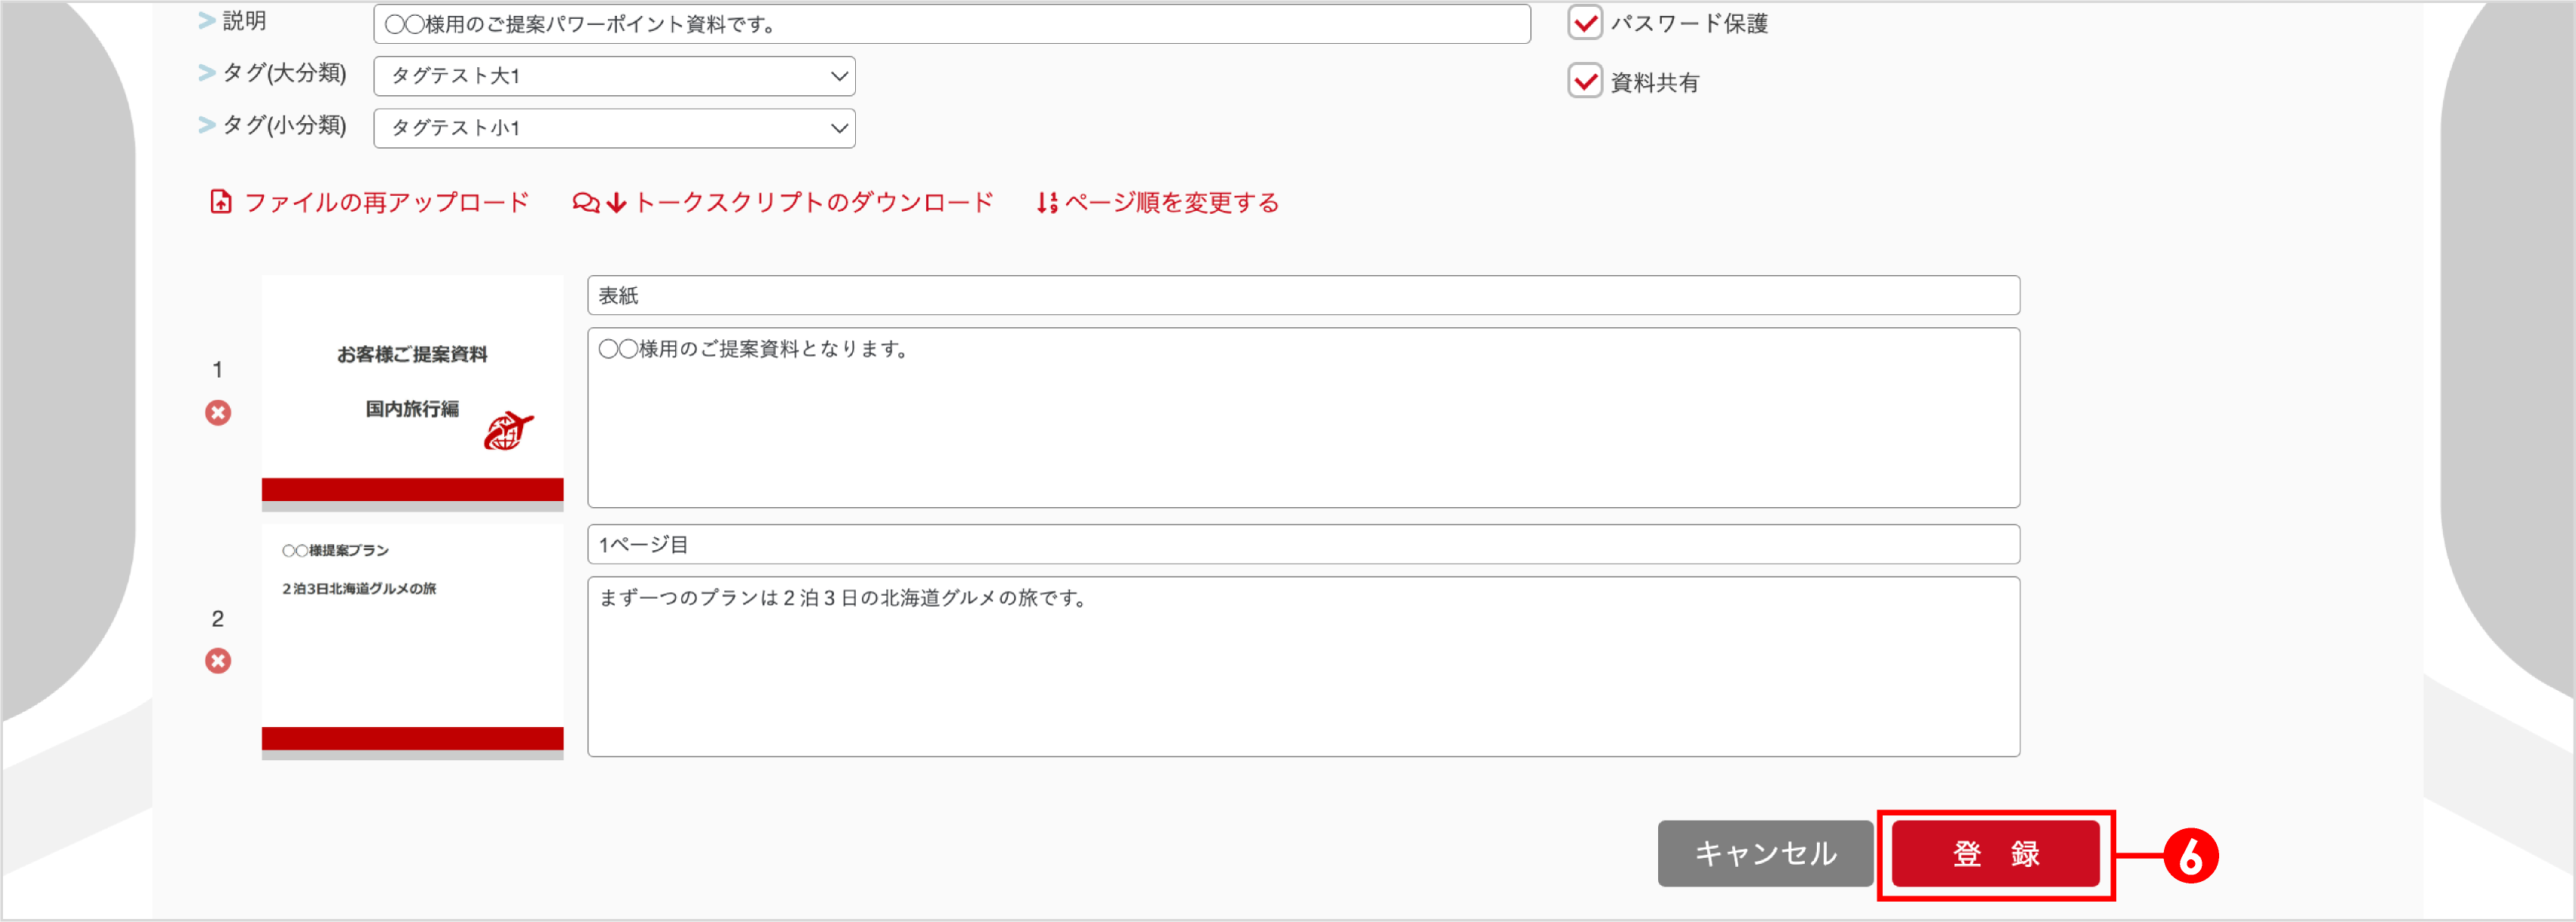
Task: Click the 登録 button
Action: tap(1994, 855)
